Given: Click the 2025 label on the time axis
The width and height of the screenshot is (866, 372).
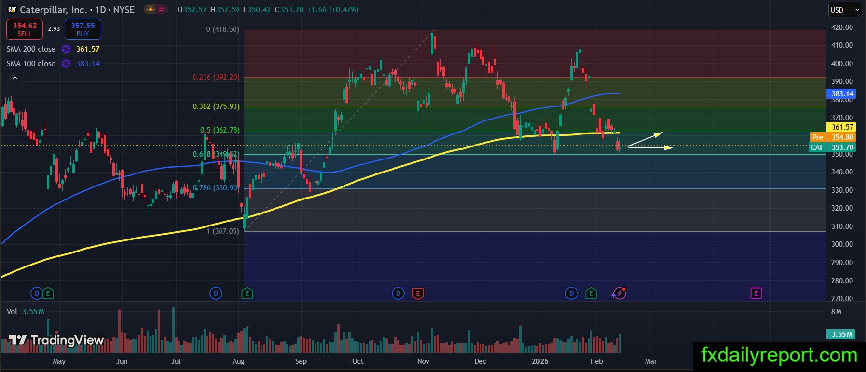Looking at the screenshot, I should [x=540, y=361].
